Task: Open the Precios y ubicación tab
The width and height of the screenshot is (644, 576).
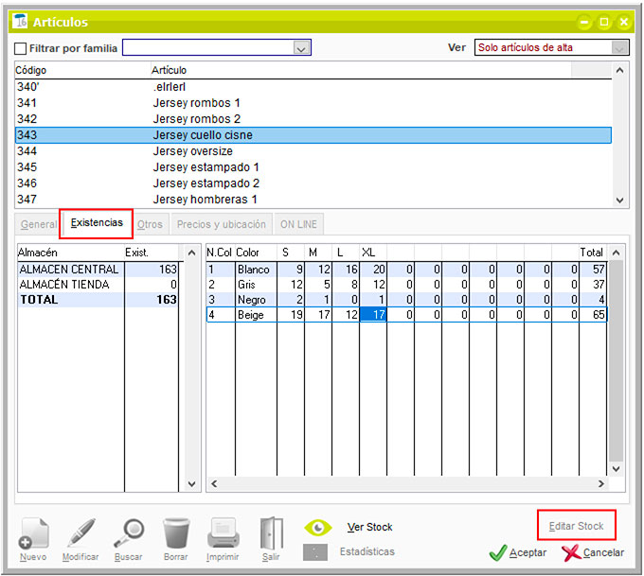Action: [x=222, y=224]
